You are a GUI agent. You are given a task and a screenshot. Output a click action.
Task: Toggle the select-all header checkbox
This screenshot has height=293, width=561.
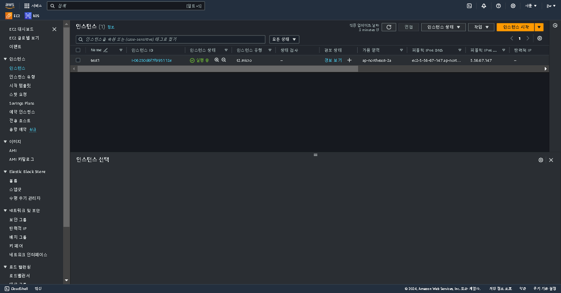[x=78, y=50]
